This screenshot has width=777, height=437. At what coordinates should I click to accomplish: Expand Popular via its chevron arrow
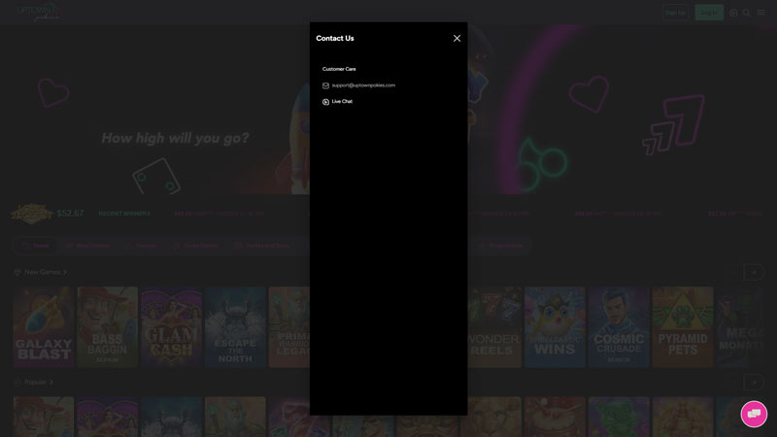coord(51,383)
